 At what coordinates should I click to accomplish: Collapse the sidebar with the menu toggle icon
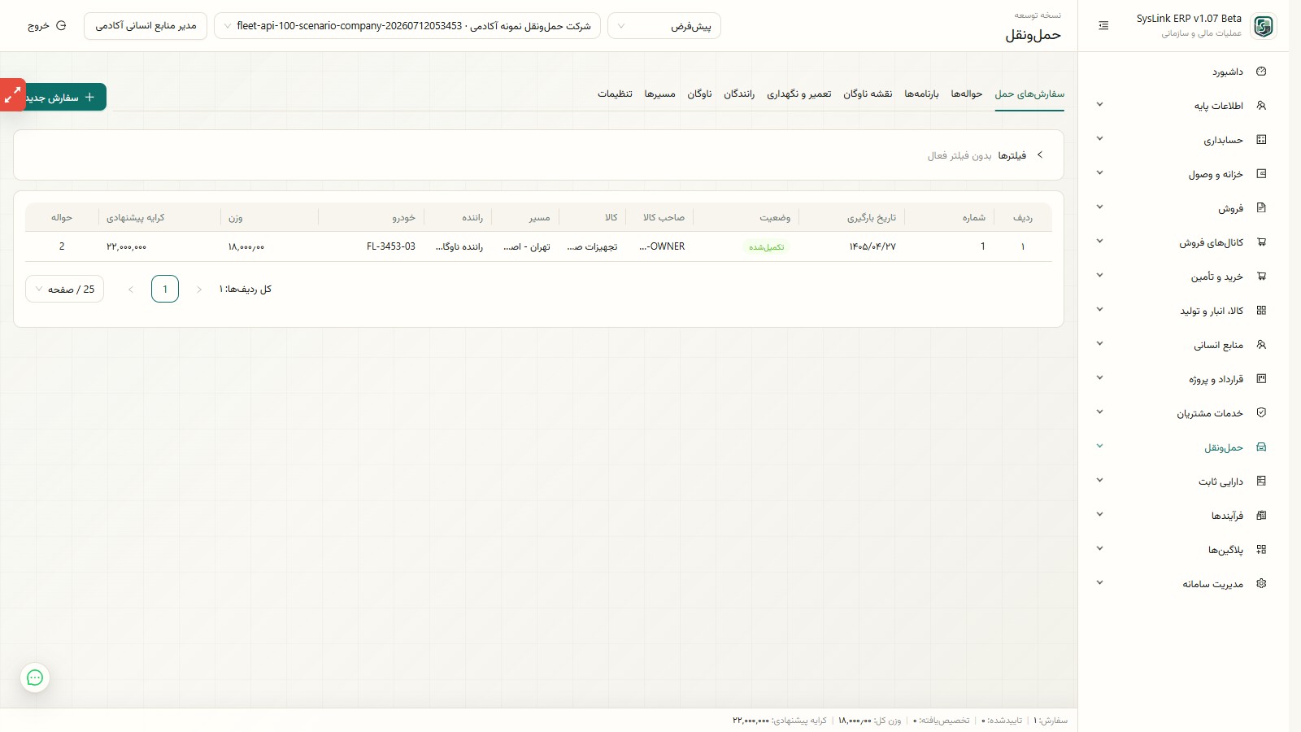1103,26
